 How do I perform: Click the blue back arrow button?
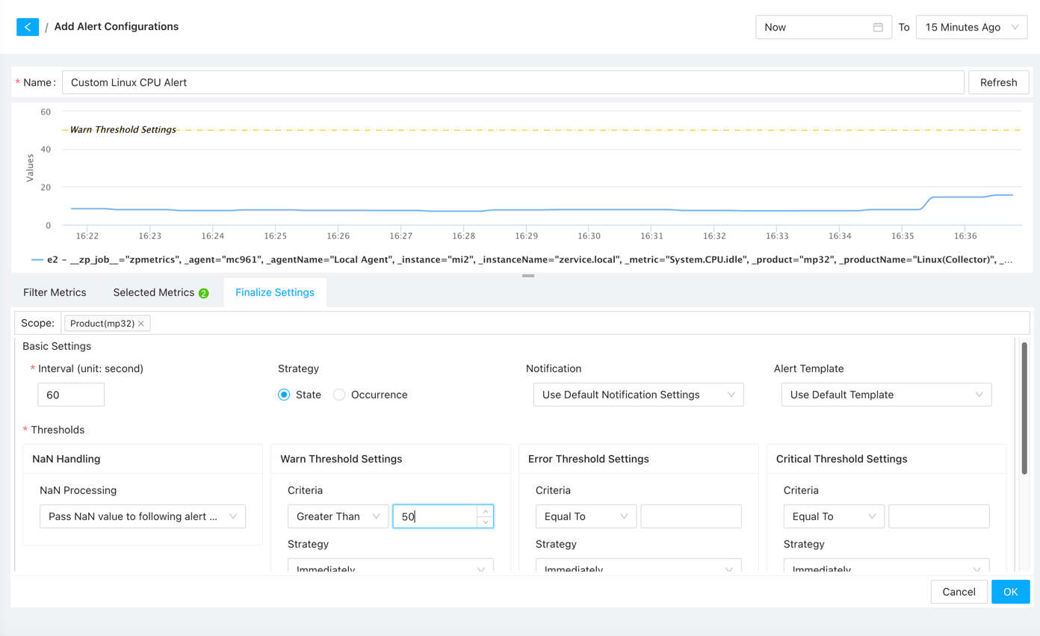[28, 27]
